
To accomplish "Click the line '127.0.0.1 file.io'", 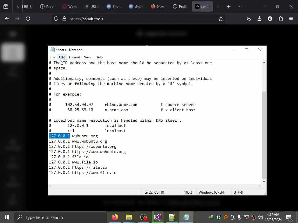I will tap(69, 157).
